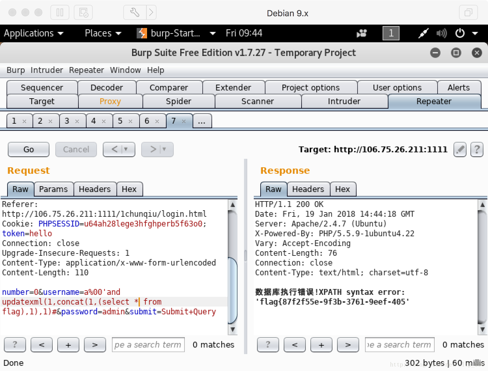
Task: Focus the request search term field
Action: pos(148,345)
